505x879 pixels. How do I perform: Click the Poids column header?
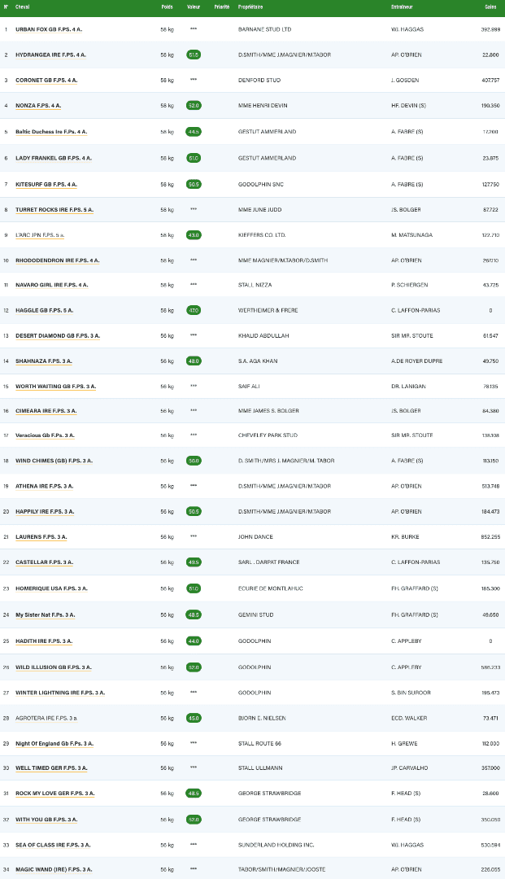(167, 7)
